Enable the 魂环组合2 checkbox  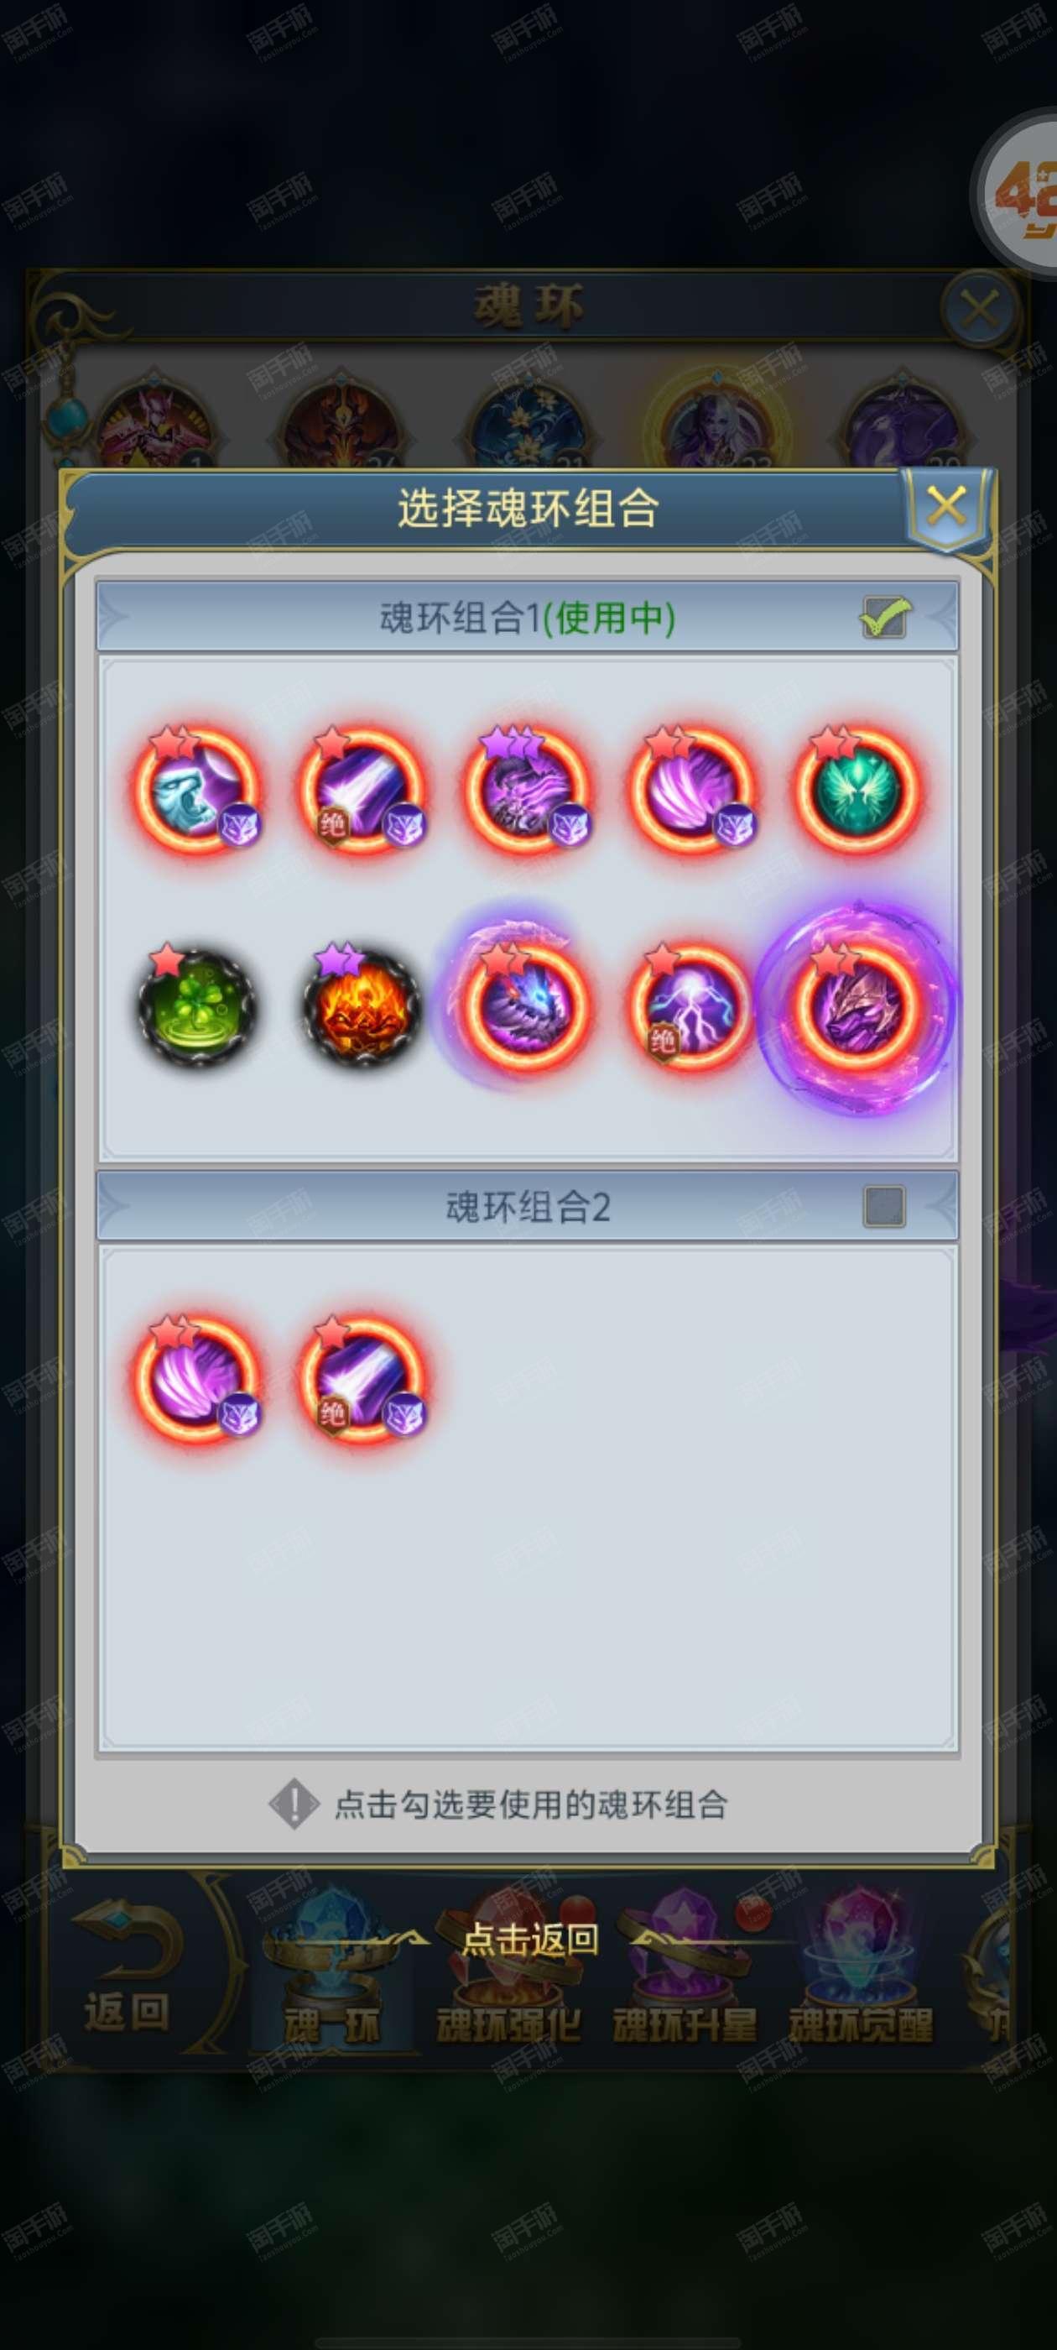[x=883, y=1206]
